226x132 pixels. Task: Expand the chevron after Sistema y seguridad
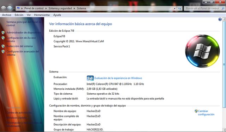pyautogui.click(x=75, y=8)
